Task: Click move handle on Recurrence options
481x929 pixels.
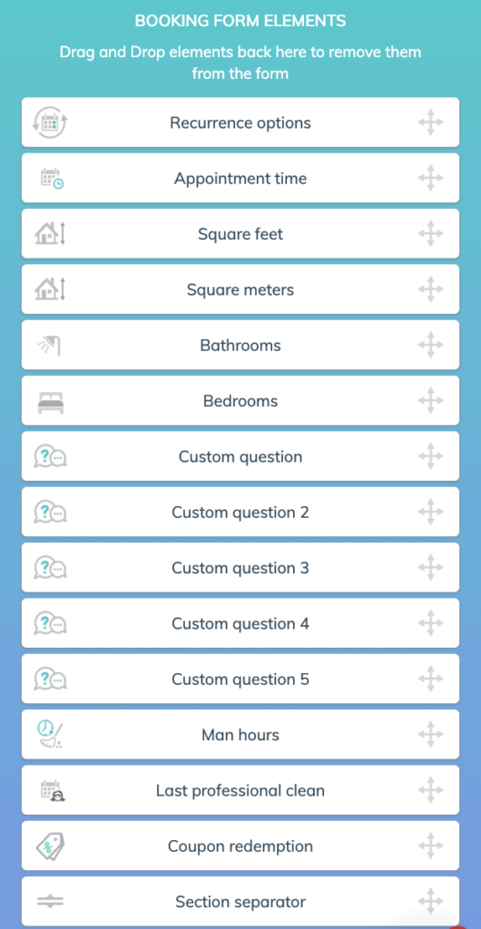Action: pos(431,122)
